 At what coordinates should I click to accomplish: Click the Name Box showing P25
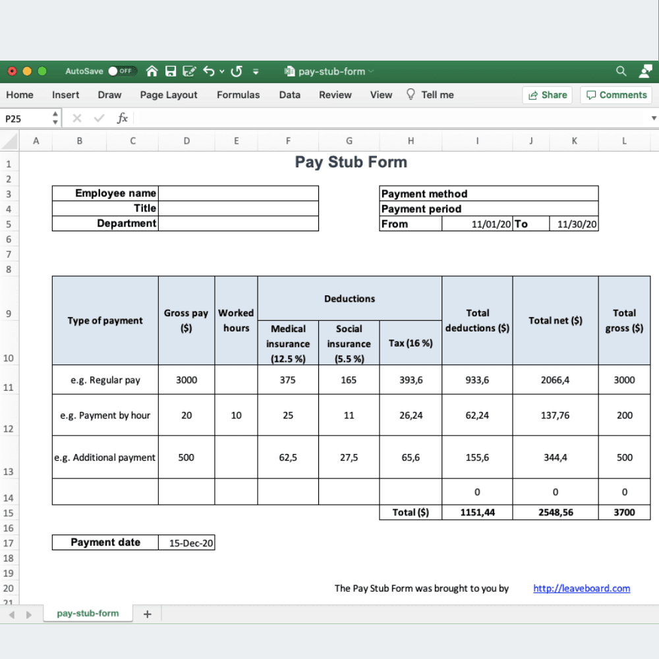click(x=25, y=119)
